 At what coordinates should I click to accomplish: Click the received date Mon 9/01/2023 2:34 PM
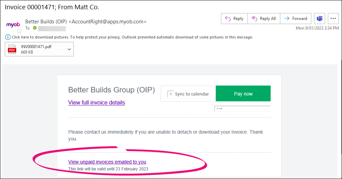[317, 28]
